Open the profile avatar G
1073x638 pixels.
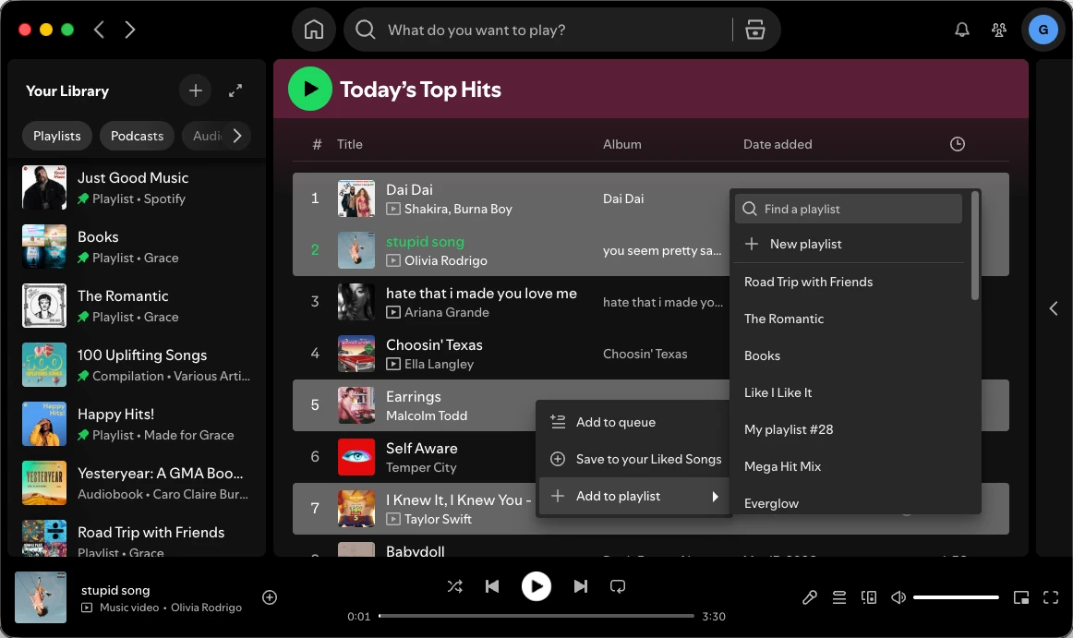point(1043,30)
